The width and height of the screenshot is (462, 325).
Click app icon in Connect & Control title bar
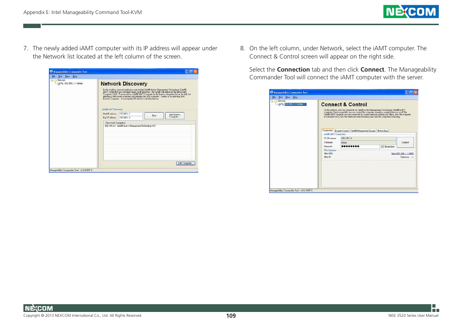pos(272,92)
